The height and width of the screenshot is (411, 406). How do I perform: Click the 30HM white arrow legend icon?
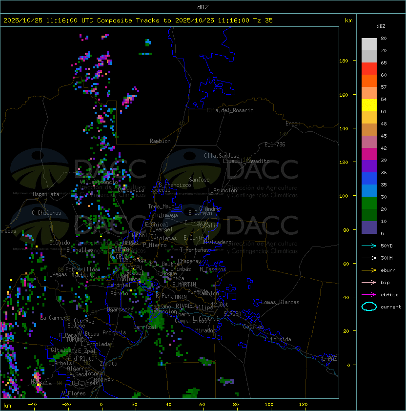pos(369,258)
